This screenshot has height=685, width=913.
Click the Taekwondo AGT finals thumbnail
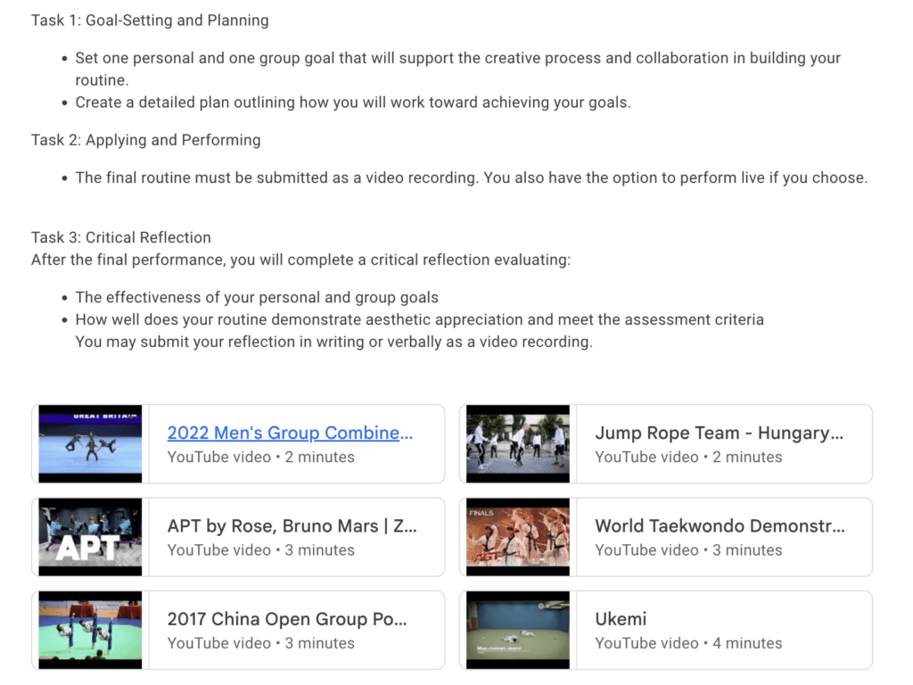tap(518, 537)
